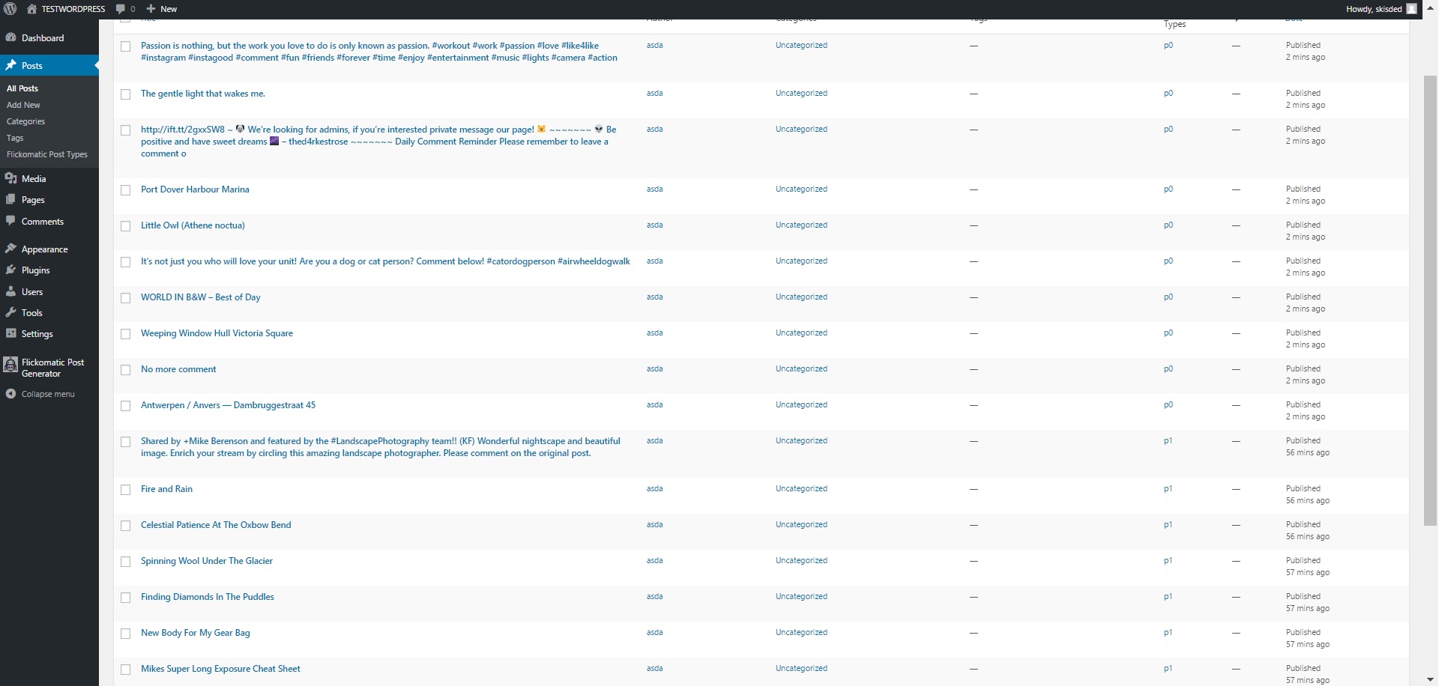Open the comments bubble icon in admin bar
Screen dimensions: 1445x686
pos(121,9)
